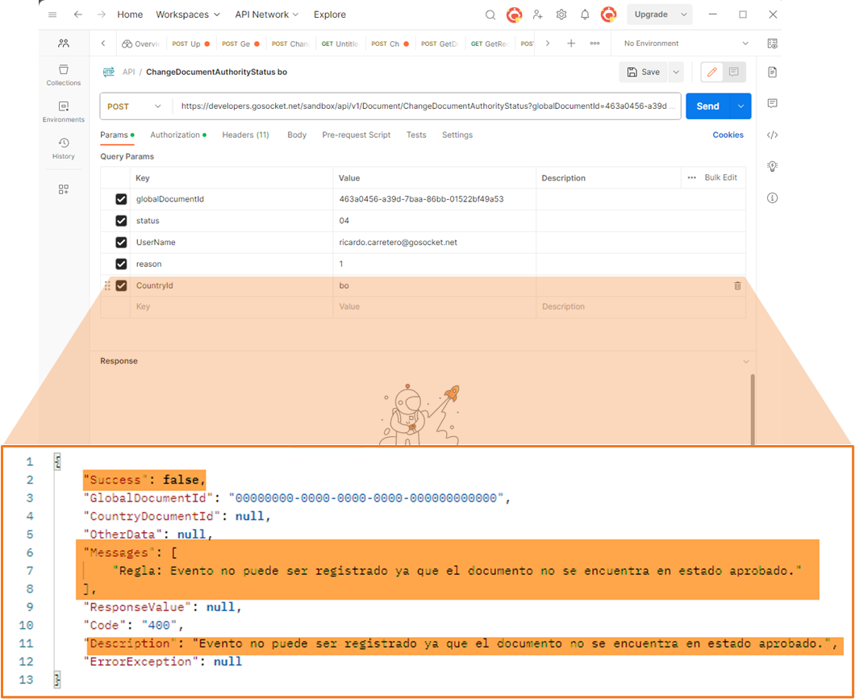
Task: Uncheck the CountryId parameter
Action: click(121, 285)
